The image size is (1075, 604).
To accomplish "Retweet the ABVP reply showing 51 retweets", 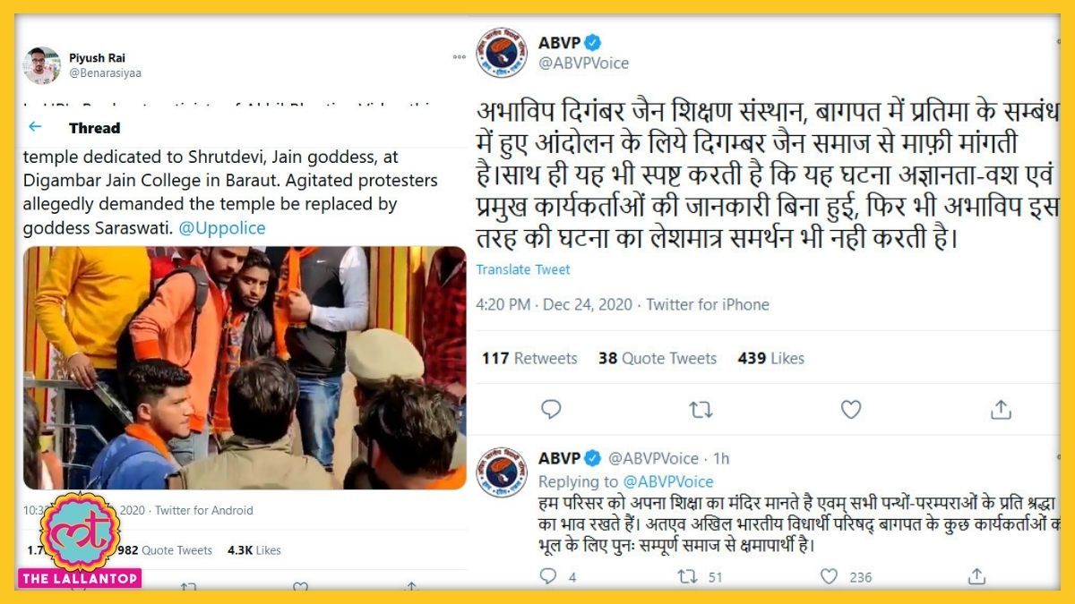I will point(688,576).
